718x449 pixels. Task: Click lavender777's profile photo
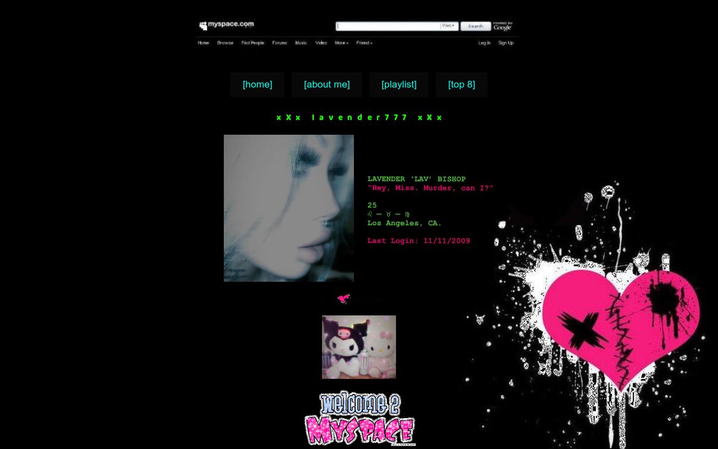click(288, 208)
